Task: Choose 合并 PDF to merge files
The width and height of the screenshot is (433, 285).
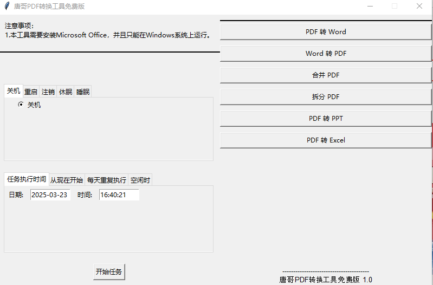Action: (x=326, y=75)
